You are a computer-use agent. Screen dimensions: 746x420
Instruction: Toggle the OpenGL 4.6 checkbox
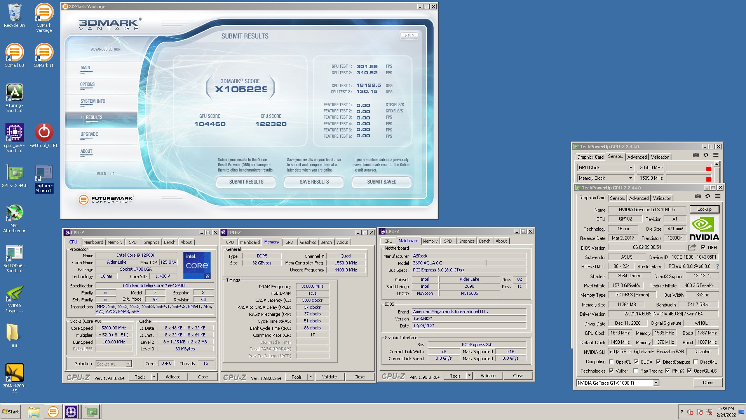click(689, 371)
